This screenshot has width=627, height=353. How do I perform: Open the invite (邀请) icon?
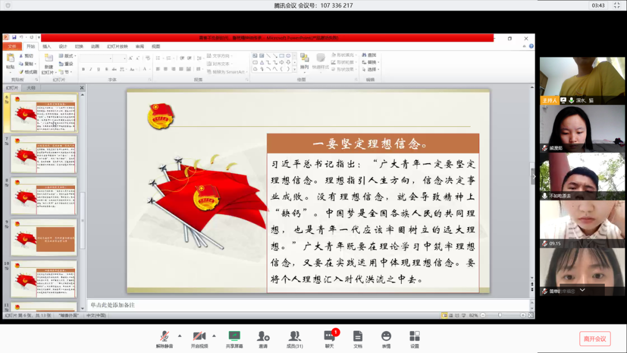point(264,337)
